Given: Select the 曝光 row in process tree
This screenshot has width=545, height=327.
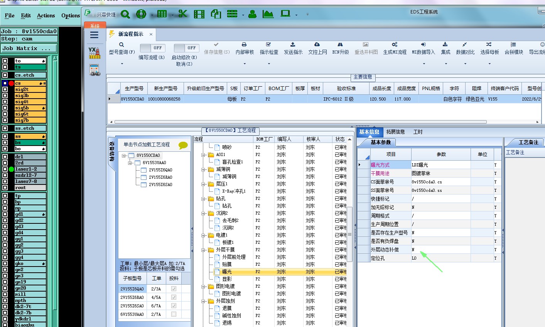Looking at the screenshot, I should (x=270, y=272).
